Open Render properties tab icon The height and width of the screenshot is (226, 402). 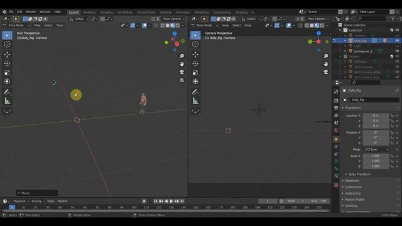pos(336,100)
